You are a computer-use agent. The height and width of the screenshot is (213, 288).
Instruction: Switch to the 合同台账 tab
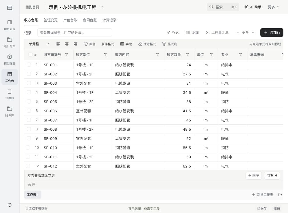[x=90, y=20]
